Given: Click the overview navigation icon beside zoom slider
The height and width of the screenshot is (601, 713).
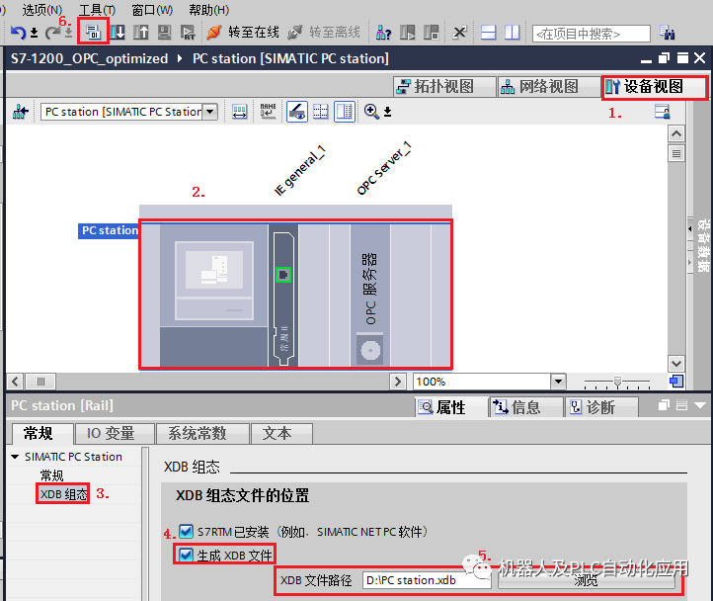Looking at the screenshot, I should click(676, 382).
